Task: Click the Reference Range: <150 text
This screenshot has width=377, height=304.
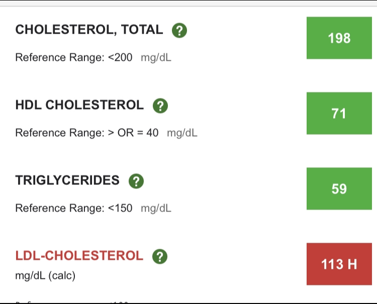Action: tap(74, 208)
